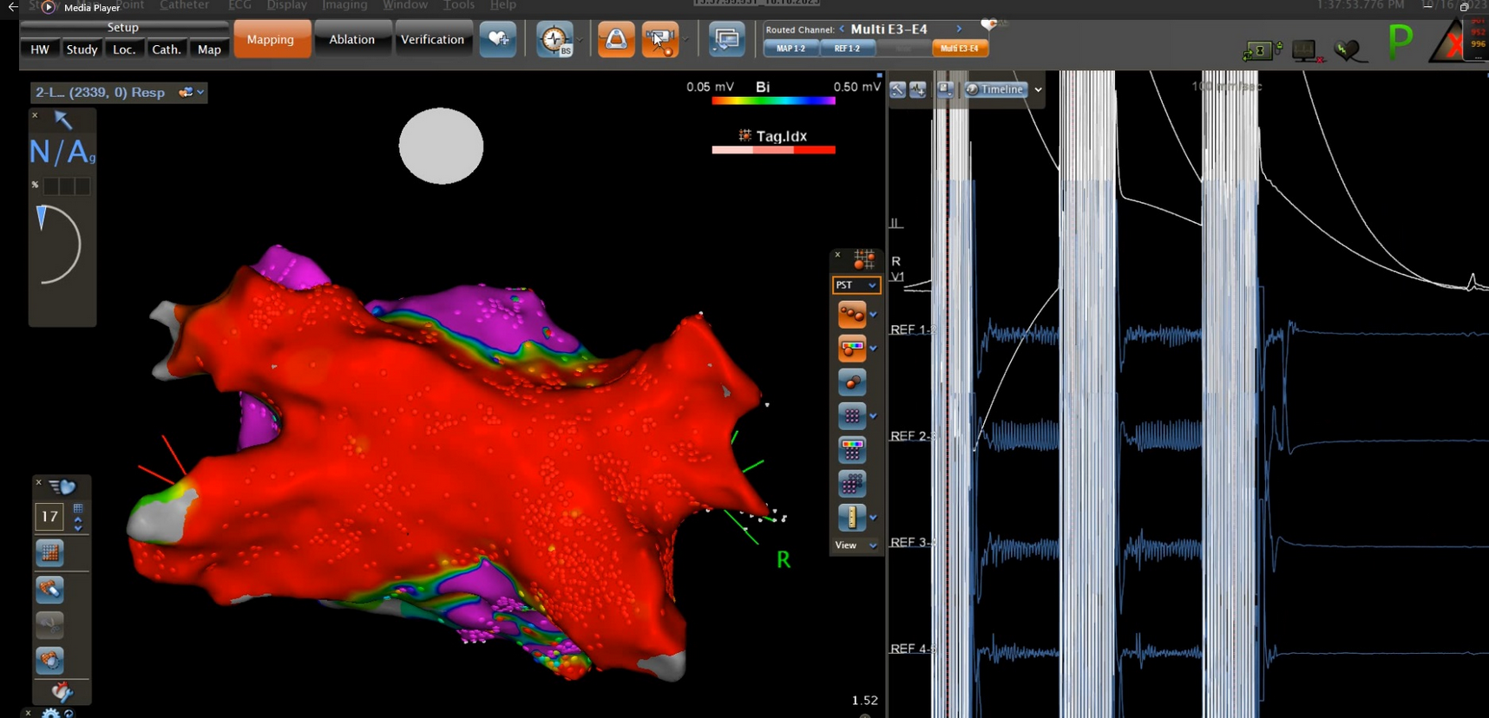
Task: Click the orange catheter loop icon
Action: pos(616,40)
